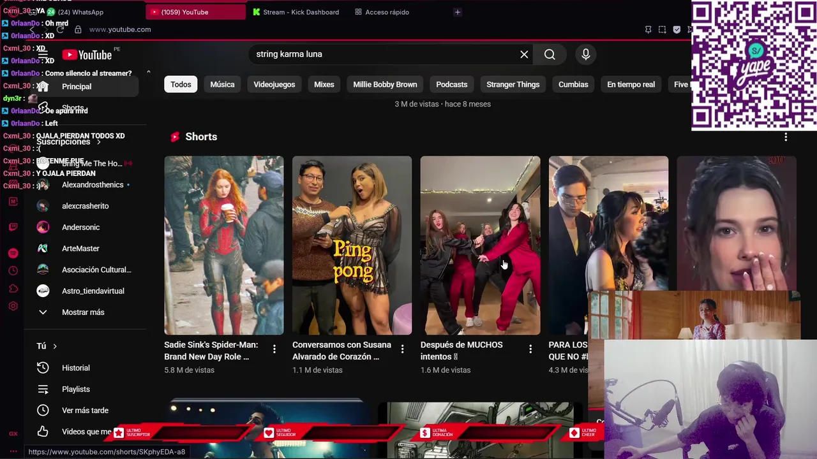
Task: Filter results by Podcasts
Action: point(452,84)
